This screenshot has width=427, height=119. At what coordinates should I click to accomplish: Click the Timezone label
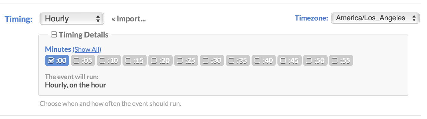coord(311,18)
